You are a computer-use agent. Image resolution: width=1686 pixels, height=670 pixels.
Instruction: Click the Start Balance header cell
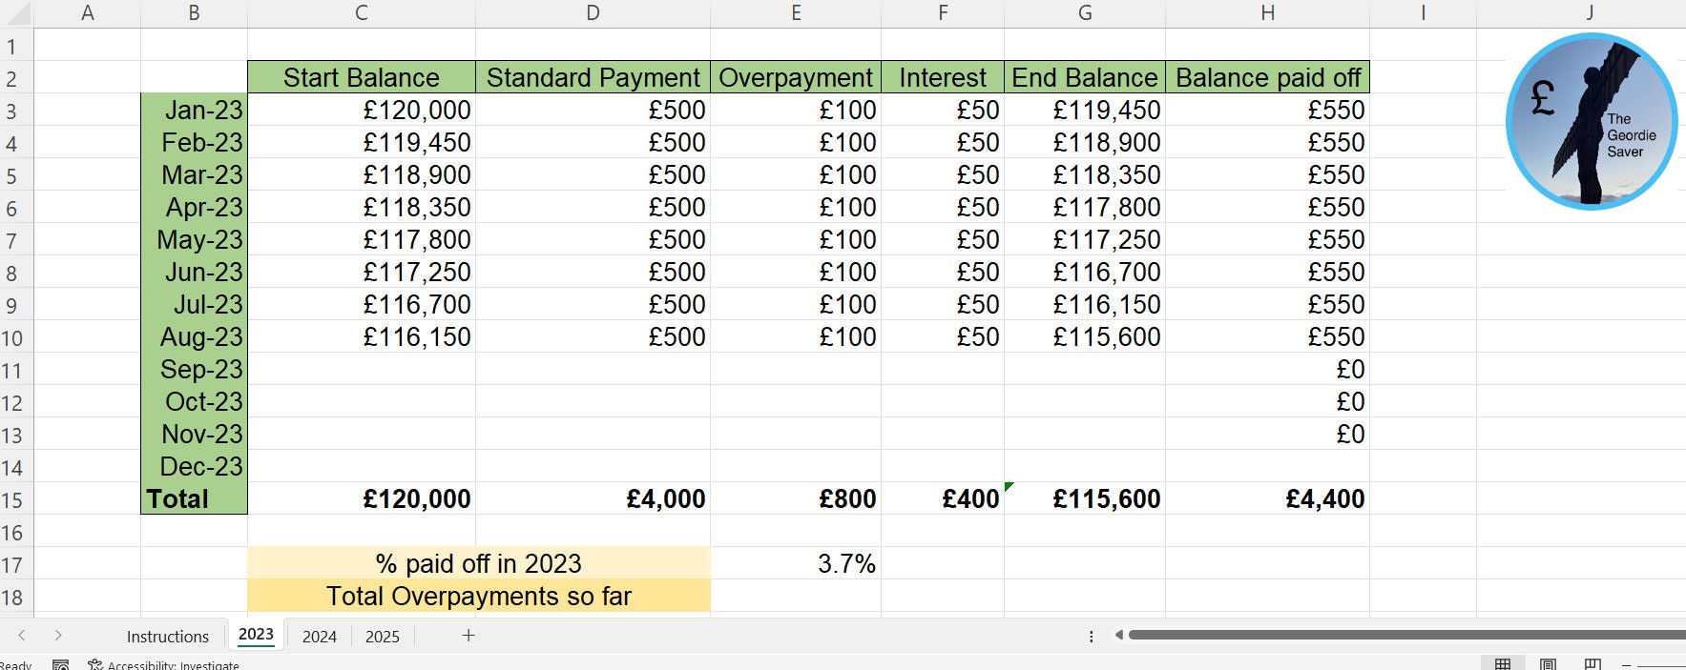point(362,77)
